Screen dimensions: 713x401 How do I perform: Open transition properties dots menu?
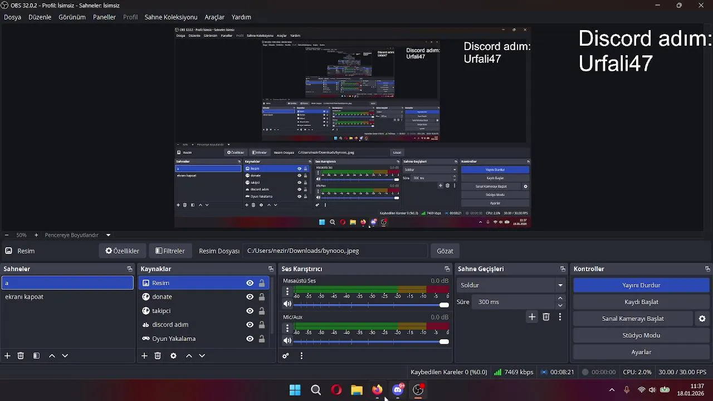pos(560,317)
